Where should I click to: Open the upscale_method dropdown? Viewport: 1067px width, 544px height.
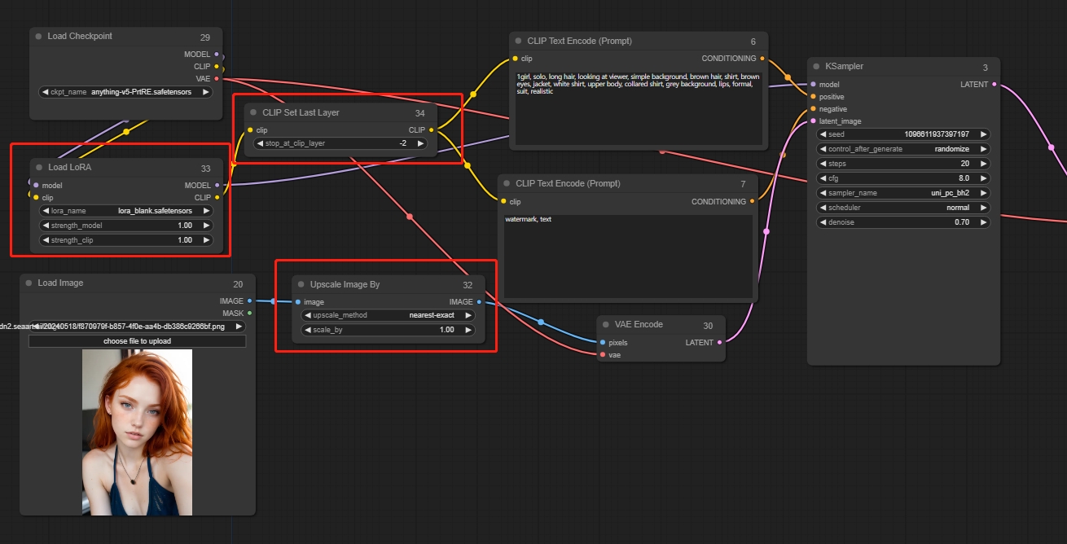[388, 315]
